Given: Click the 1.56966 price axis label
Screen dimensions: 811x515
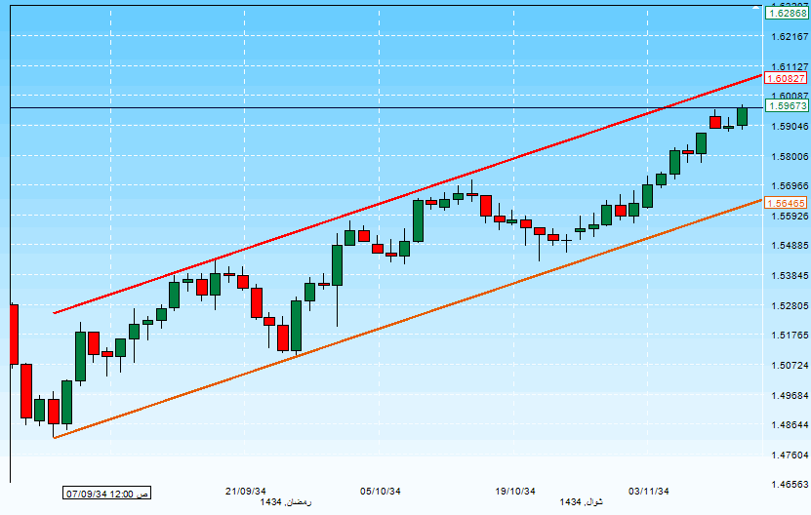Looking at the screenshot, I should (x=790, y=185).
